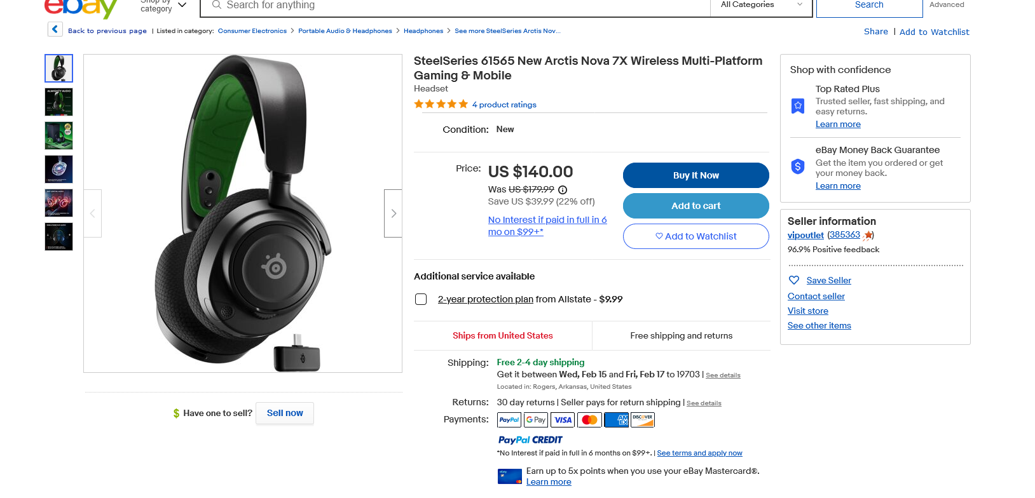Show next product image with right arrow

coord(394,213)
